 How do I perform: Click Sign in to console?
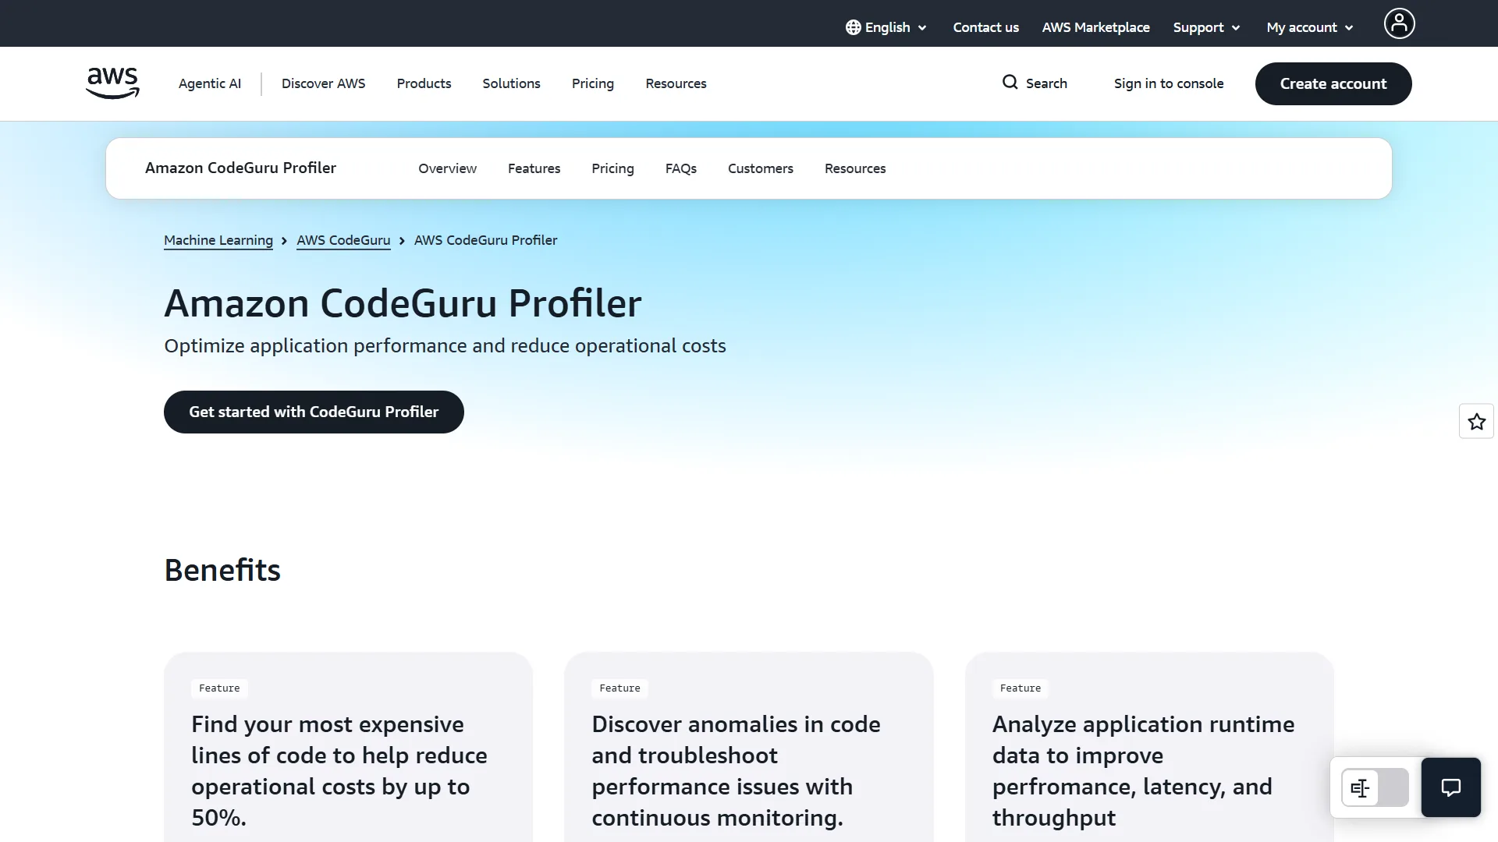click(1168, 83)
